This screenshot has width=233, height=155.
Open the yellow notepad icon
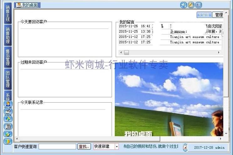click(x=191, y=5)
